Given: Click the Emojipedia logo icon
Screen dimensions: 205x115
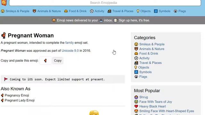Looking at the screenshot, I should click(4, 3).
